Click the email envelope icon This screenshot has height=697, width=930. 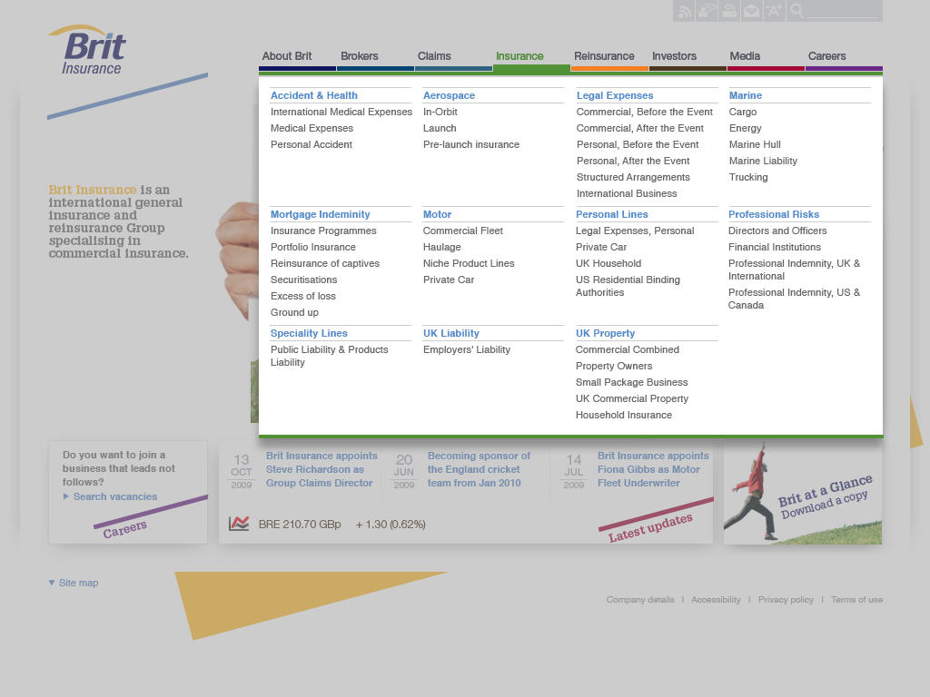[752, 11]
